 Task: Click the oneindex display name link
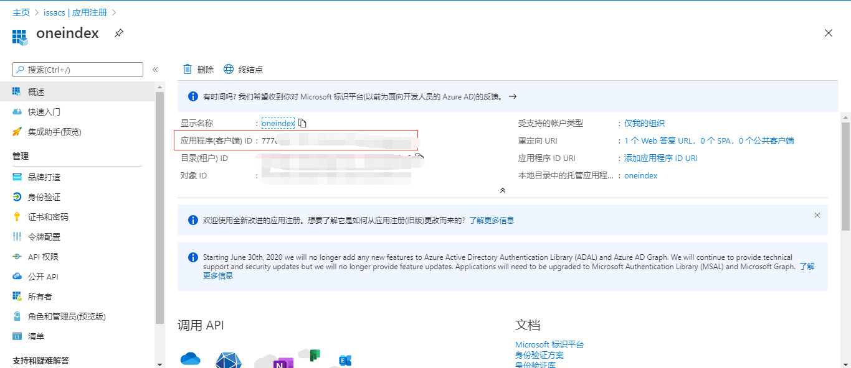[x=278, y=123]
